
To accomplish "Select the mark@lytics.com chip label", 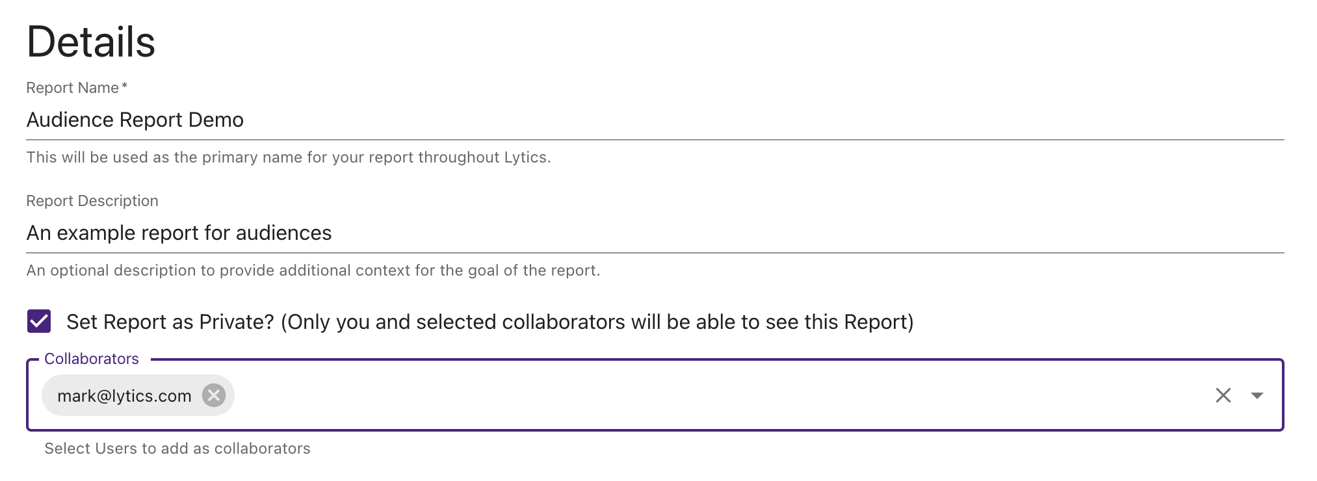I will click(x=124, y=396).
